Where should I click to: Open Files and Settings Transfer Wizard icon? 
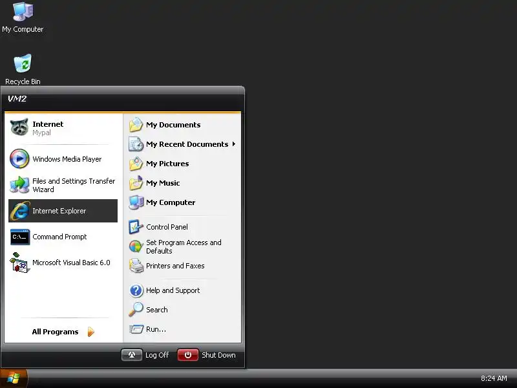pos(19,185)
